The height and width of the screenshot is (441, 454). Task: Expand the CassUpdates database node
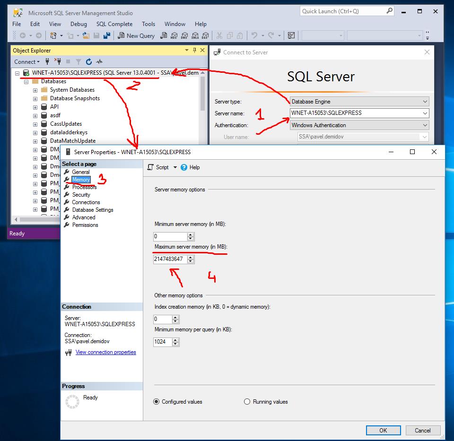[35, 124]
